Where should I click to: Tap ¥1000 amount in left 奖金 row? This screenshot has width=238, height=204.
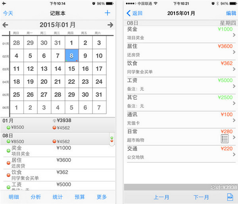[x=64, y=148]
